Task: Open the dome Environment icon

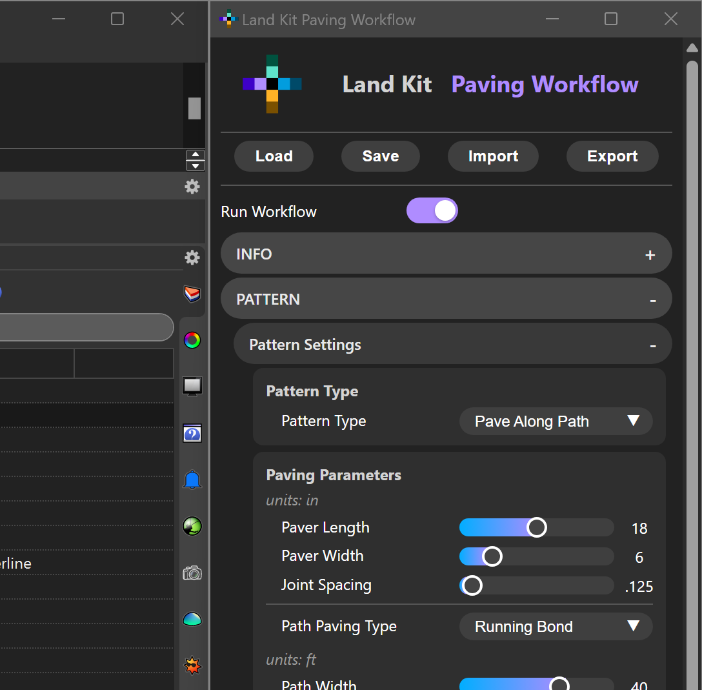Action: pos(192,619)
